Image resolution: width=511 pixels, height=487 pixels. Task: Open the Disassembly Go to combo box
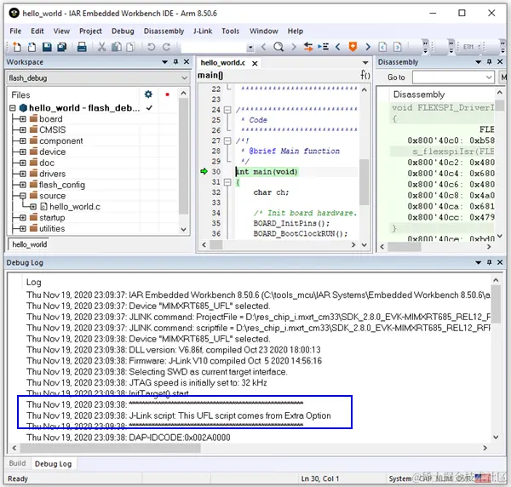(453, 77)
